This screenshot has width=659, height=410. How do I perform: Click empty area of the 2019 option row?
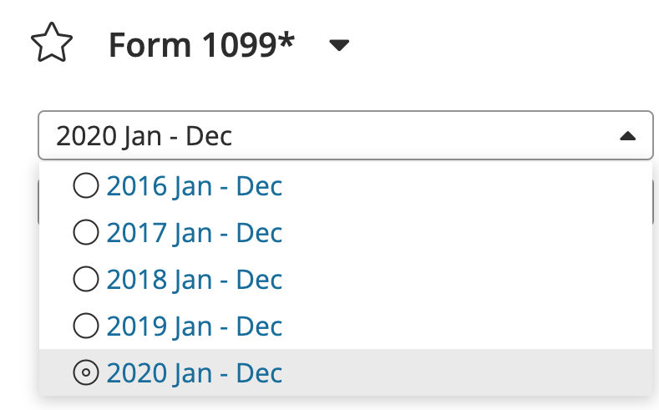pyautogui.click(x=468, y=326)
